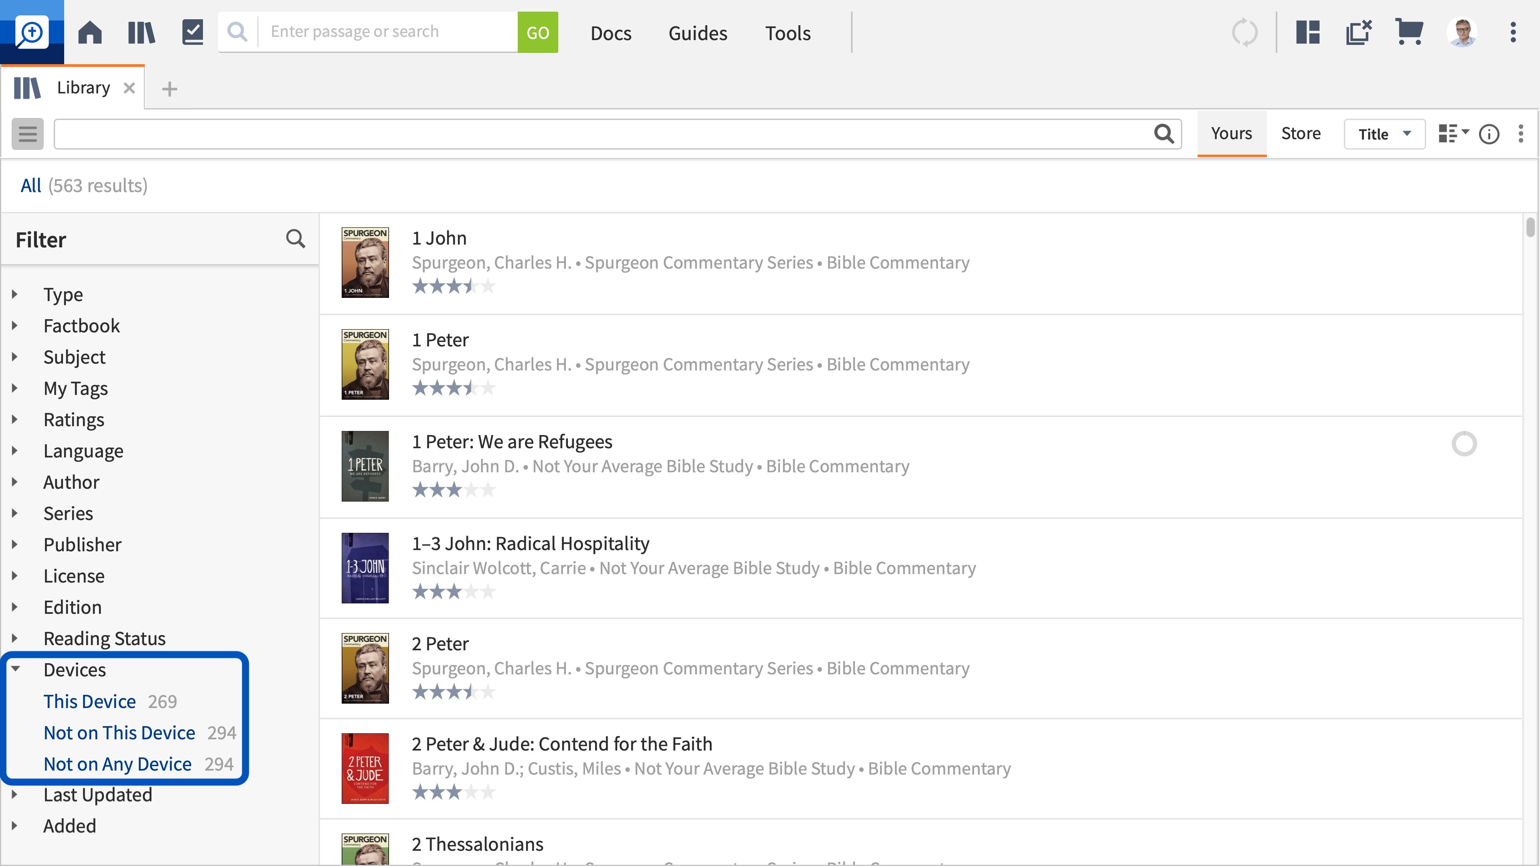Click the close all panels icon

tap(1358, 32)
